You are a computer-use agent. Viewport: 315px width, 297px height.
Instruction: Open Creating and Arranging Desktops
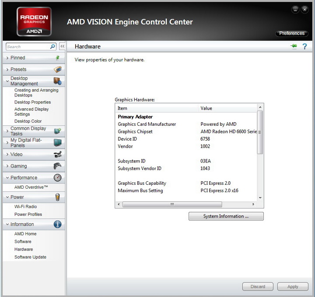[36, 93]
